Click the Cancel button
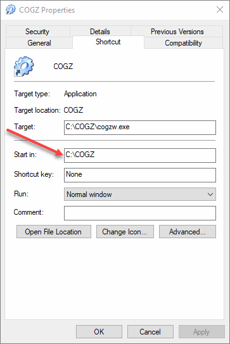 150,331
